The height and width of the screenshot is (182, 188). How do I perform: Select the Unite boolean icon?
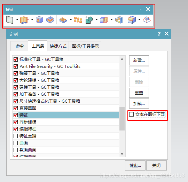(89, 20)
